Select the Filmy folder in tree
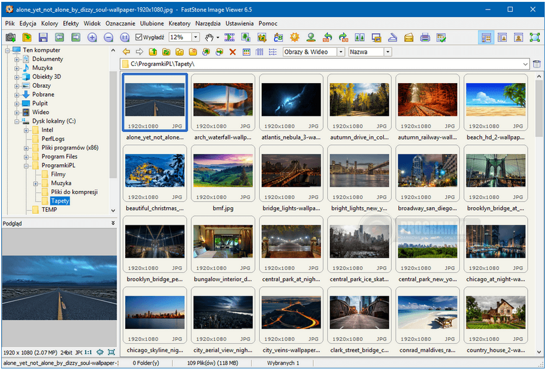The width and height of the screenshot is (546, 369). (58, 175)
